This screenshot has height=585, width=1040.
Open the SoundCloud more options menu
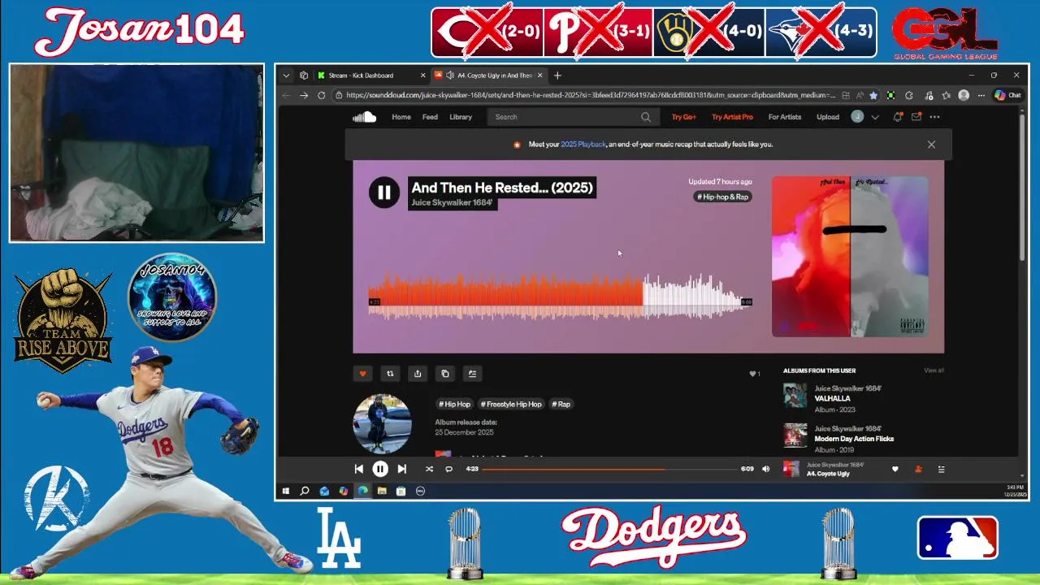[934, 117]
